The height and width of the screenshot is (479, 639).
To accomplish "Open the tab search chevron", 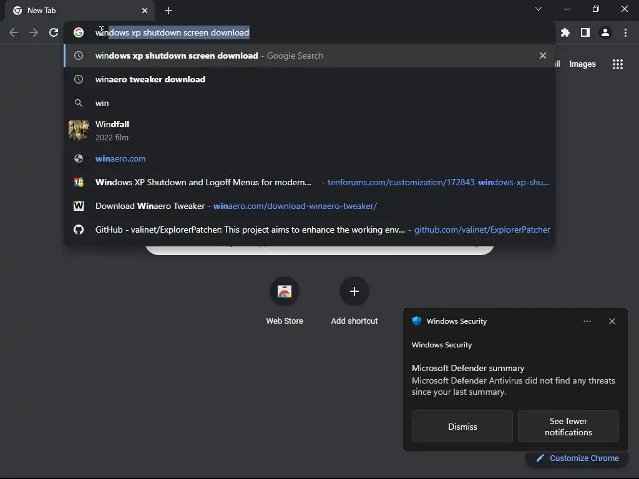I will [539, 9].
